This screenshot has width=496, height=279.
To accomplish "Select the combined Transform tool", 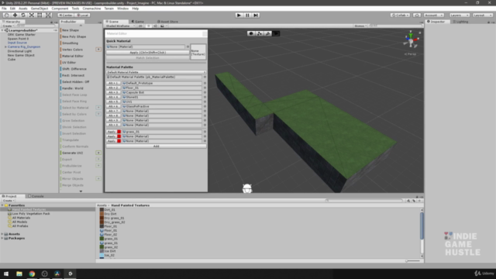I will click(48, 15).
